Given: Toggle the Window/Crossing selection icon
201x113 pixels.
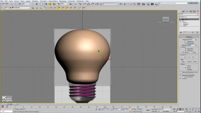Looking at the screenshot, I should (46, 4).
